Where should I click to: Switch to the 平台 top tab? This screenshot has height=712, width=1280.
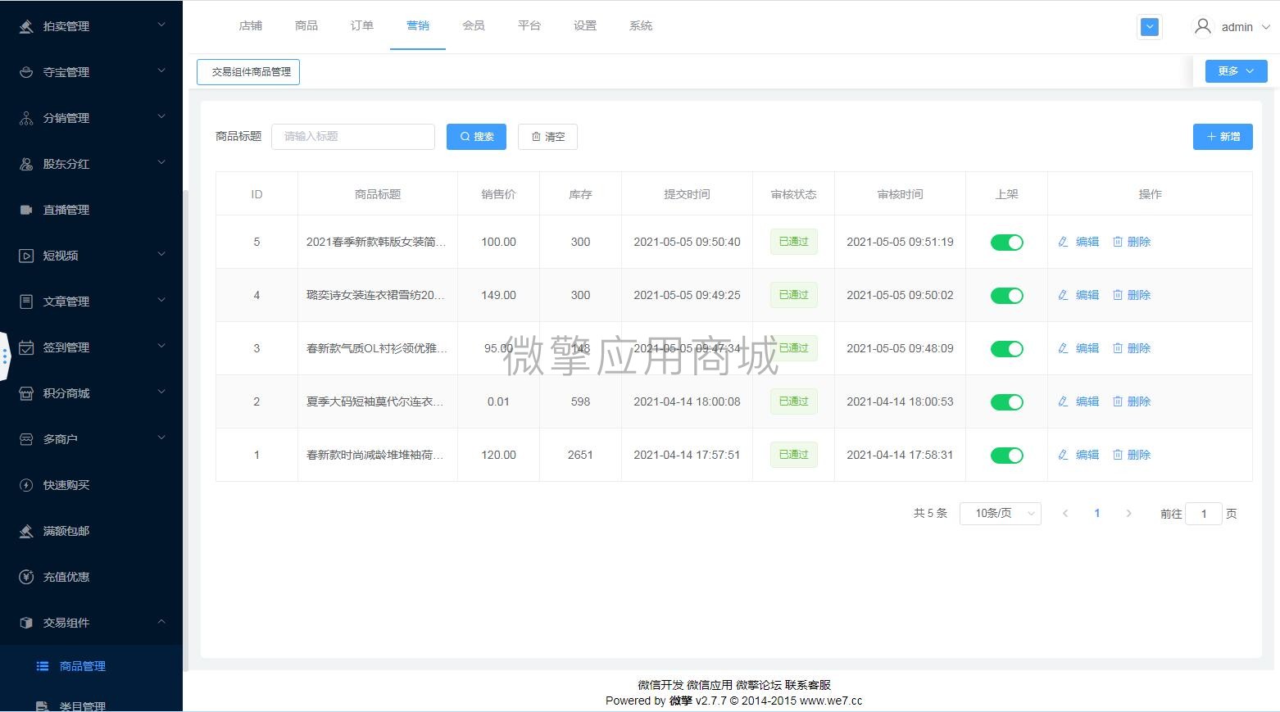pos(529,25)
